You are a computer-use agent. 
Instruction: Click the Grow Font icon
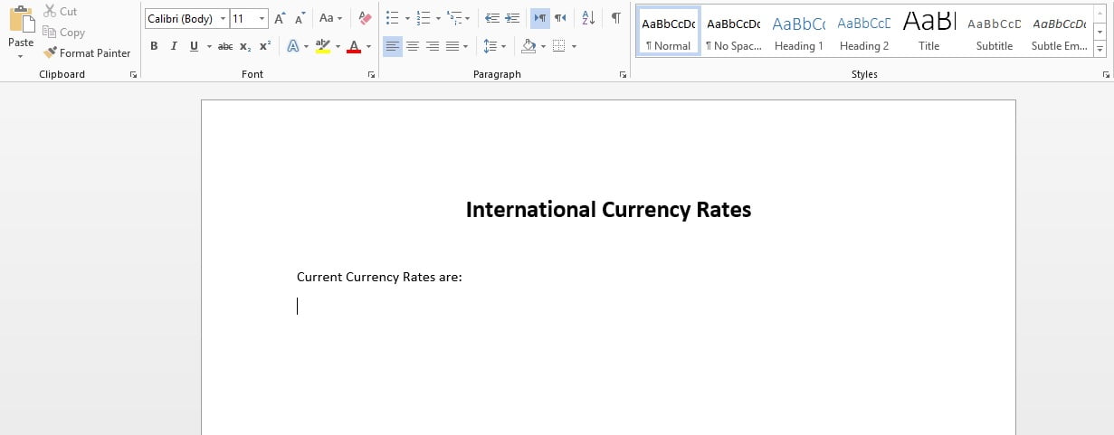(x=280, y=18)
